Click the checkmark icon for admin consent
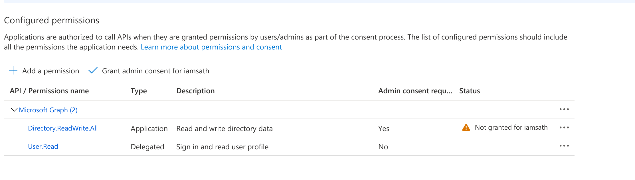This screenshot has width=635, height=180. point(93,71)
